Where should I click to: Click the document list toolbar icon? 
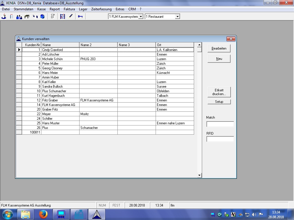click(53, 17)
